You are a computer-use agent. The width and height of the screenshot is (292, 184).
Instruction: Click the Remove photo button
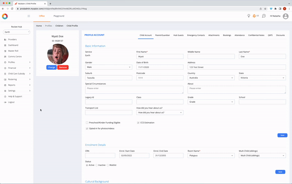point(63,67)
